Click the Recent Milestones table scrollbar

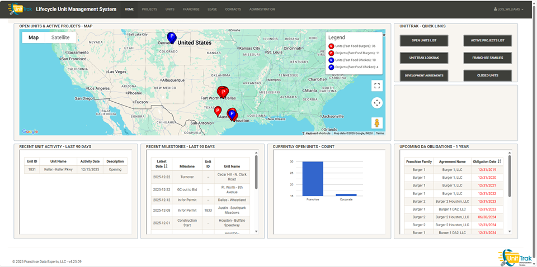(x=256, y=173)
